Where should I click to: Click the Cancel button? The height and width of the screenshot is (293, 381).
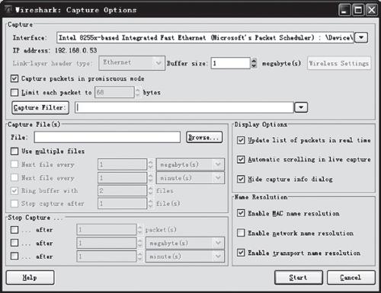pyautogui.click(x=351, y=278)
